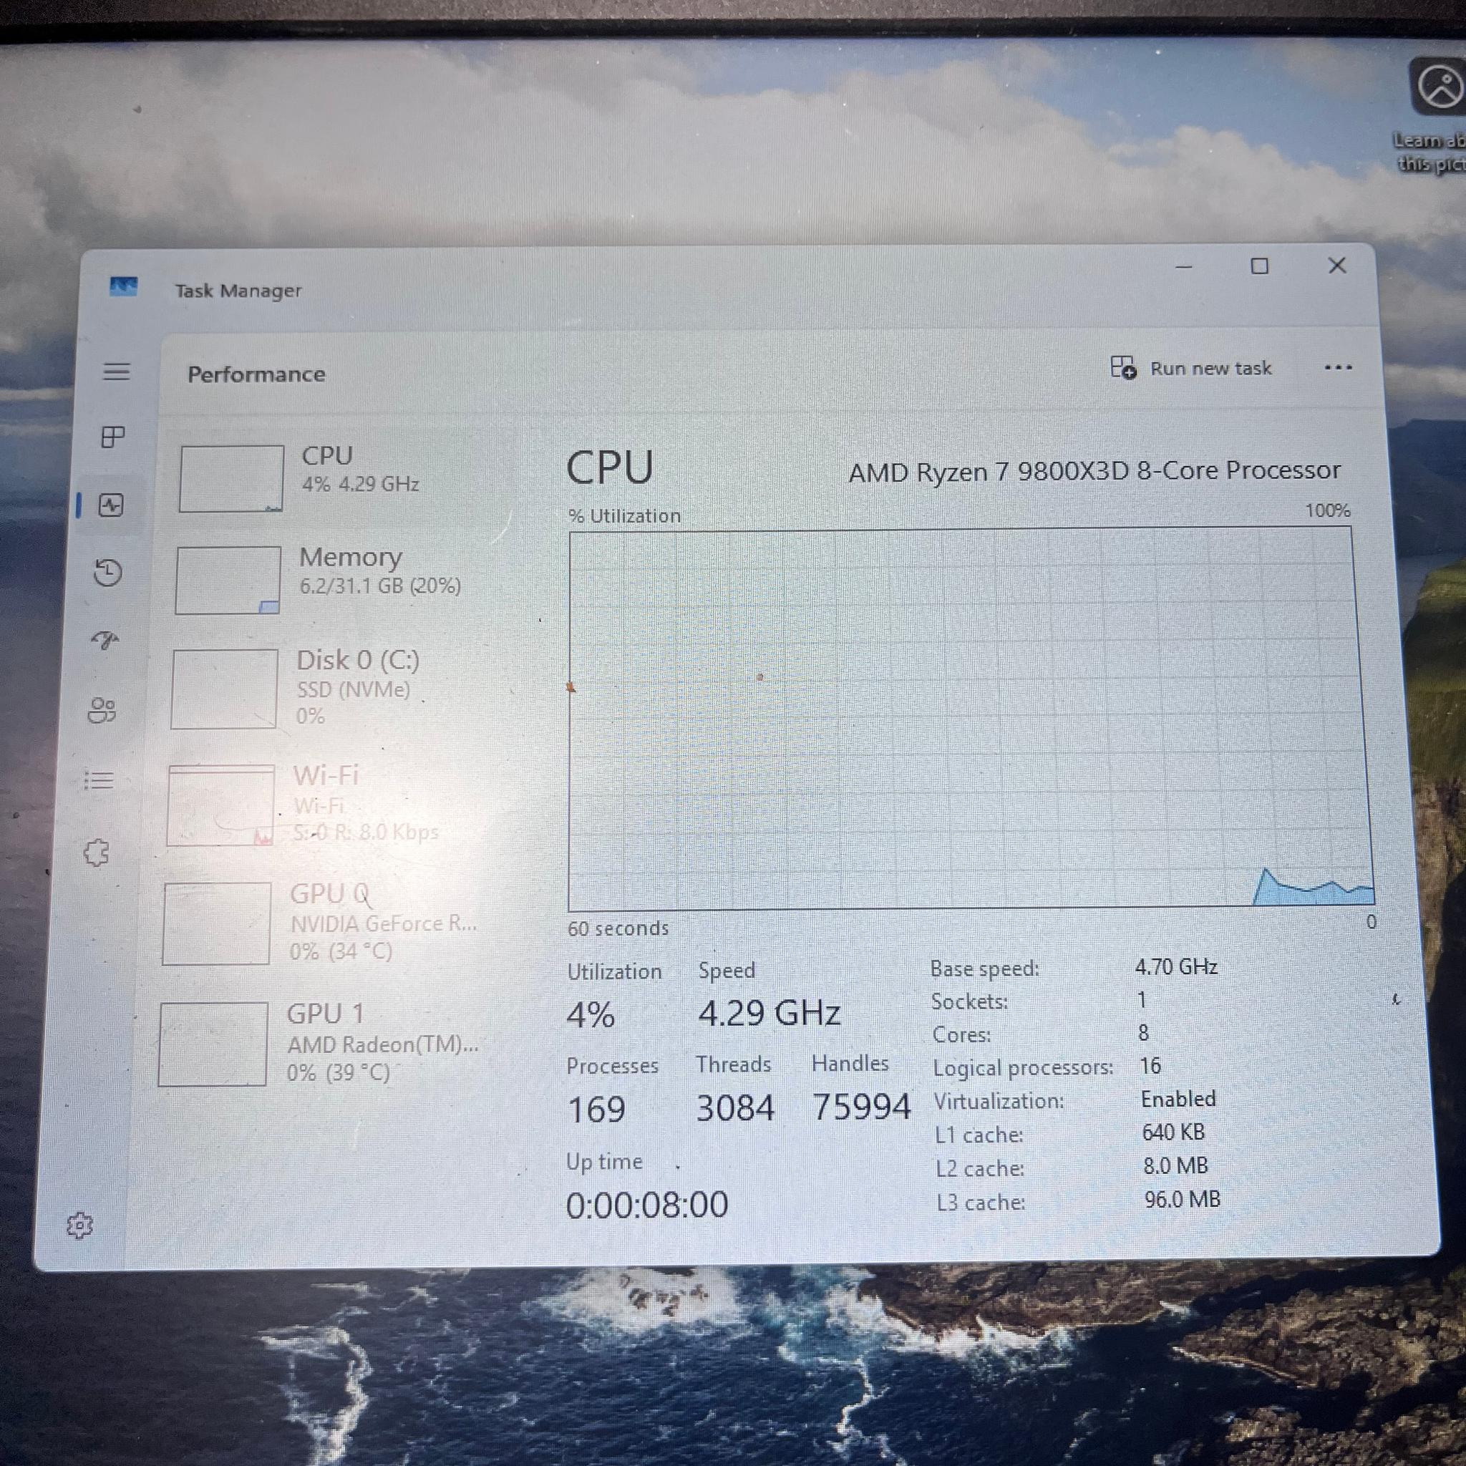
Task: Click the CPU mini graph thumbnail
Action: (x=231, y=479)
